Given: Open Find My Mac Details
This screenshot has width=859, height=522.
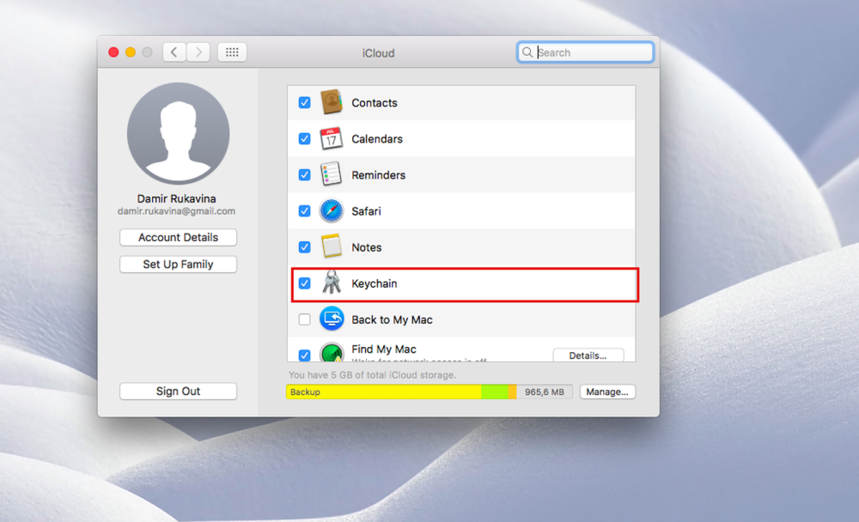Looking at the screenshot, I should pyautogui.click(x=588, y=355).
